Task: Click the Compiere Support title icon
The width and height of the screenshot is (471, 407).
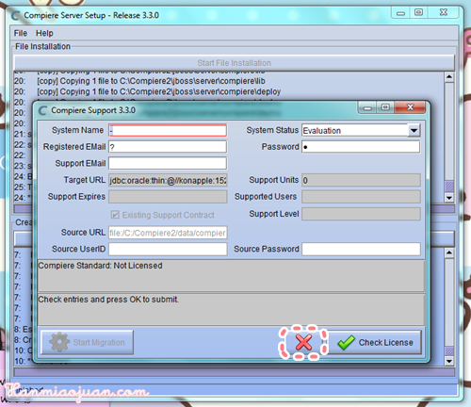Action: (x=42, y=110)
